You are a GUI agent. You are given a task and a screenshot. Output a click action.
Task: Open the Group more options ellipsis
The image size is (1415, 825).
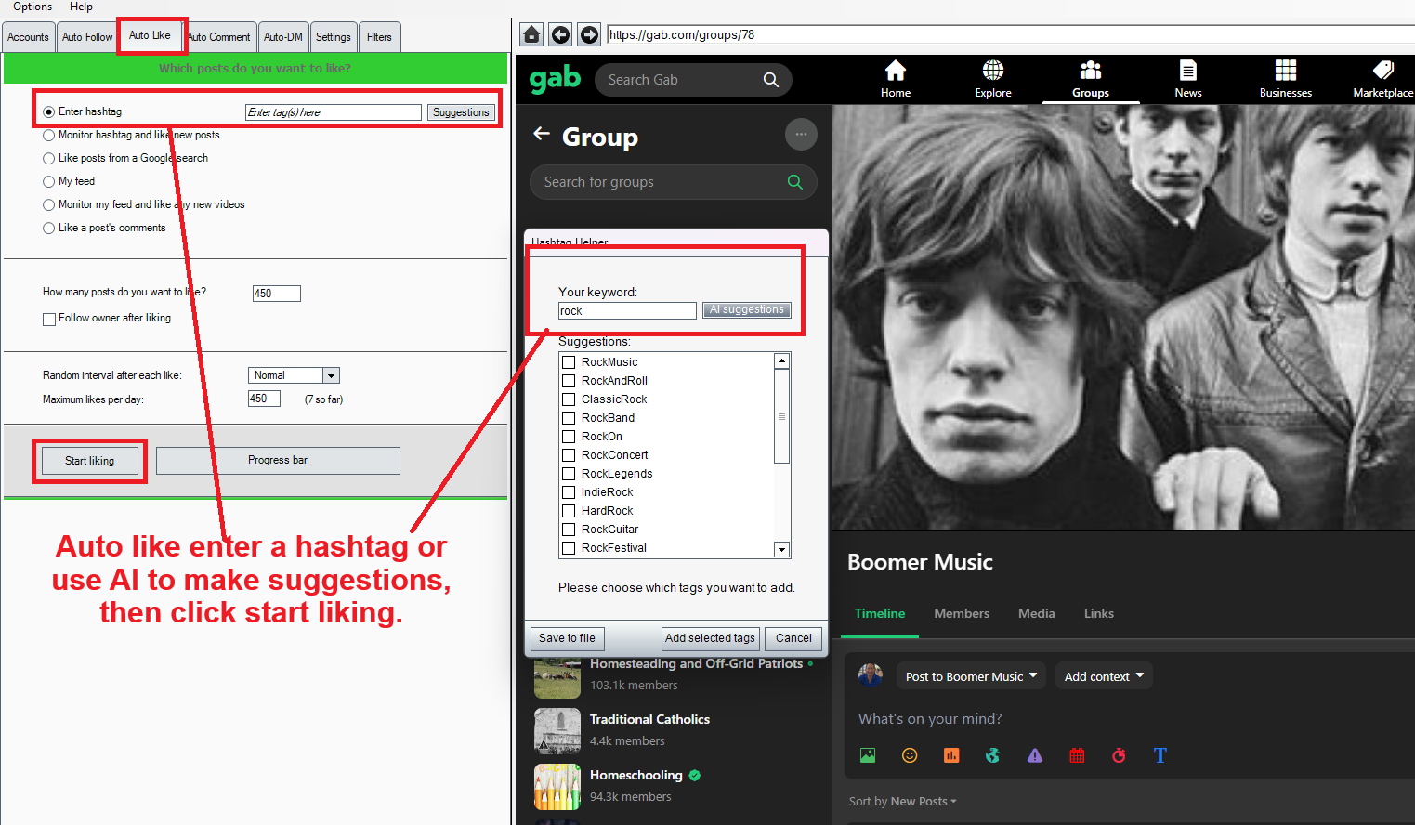[801, 135]
